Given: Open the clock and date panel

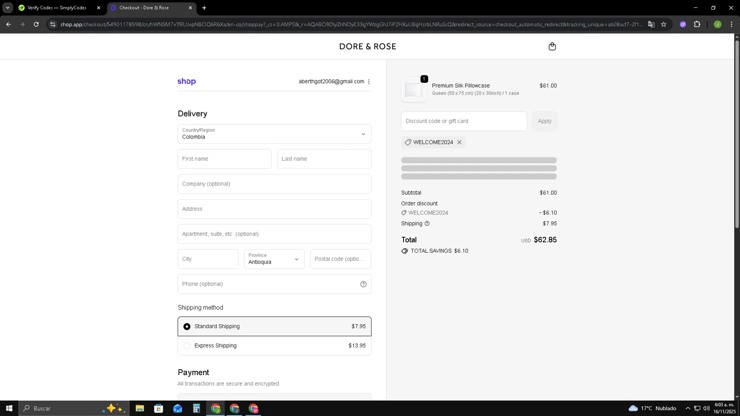Looking at the screenshot, I should [x=724, y=408].
